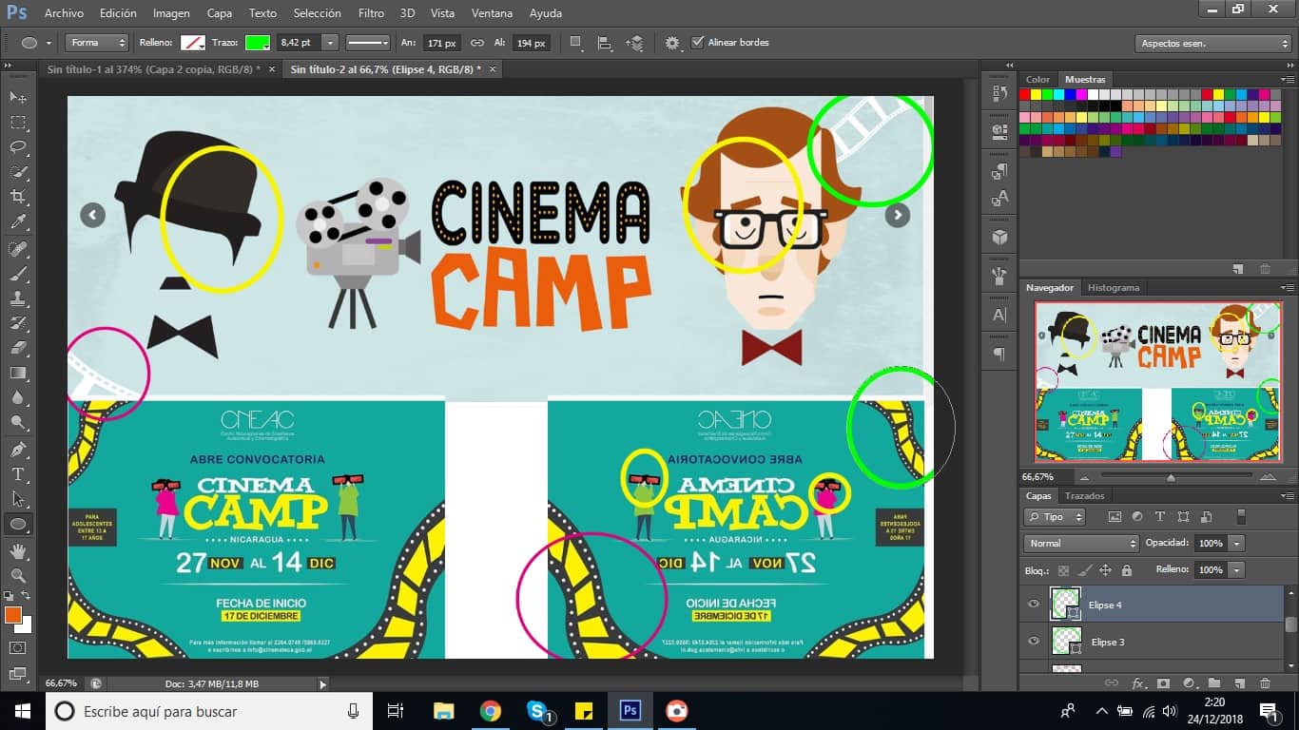Switch to the Trazados tab
The height and width of the screenshot is (730, 1299).
(1085, 496)
